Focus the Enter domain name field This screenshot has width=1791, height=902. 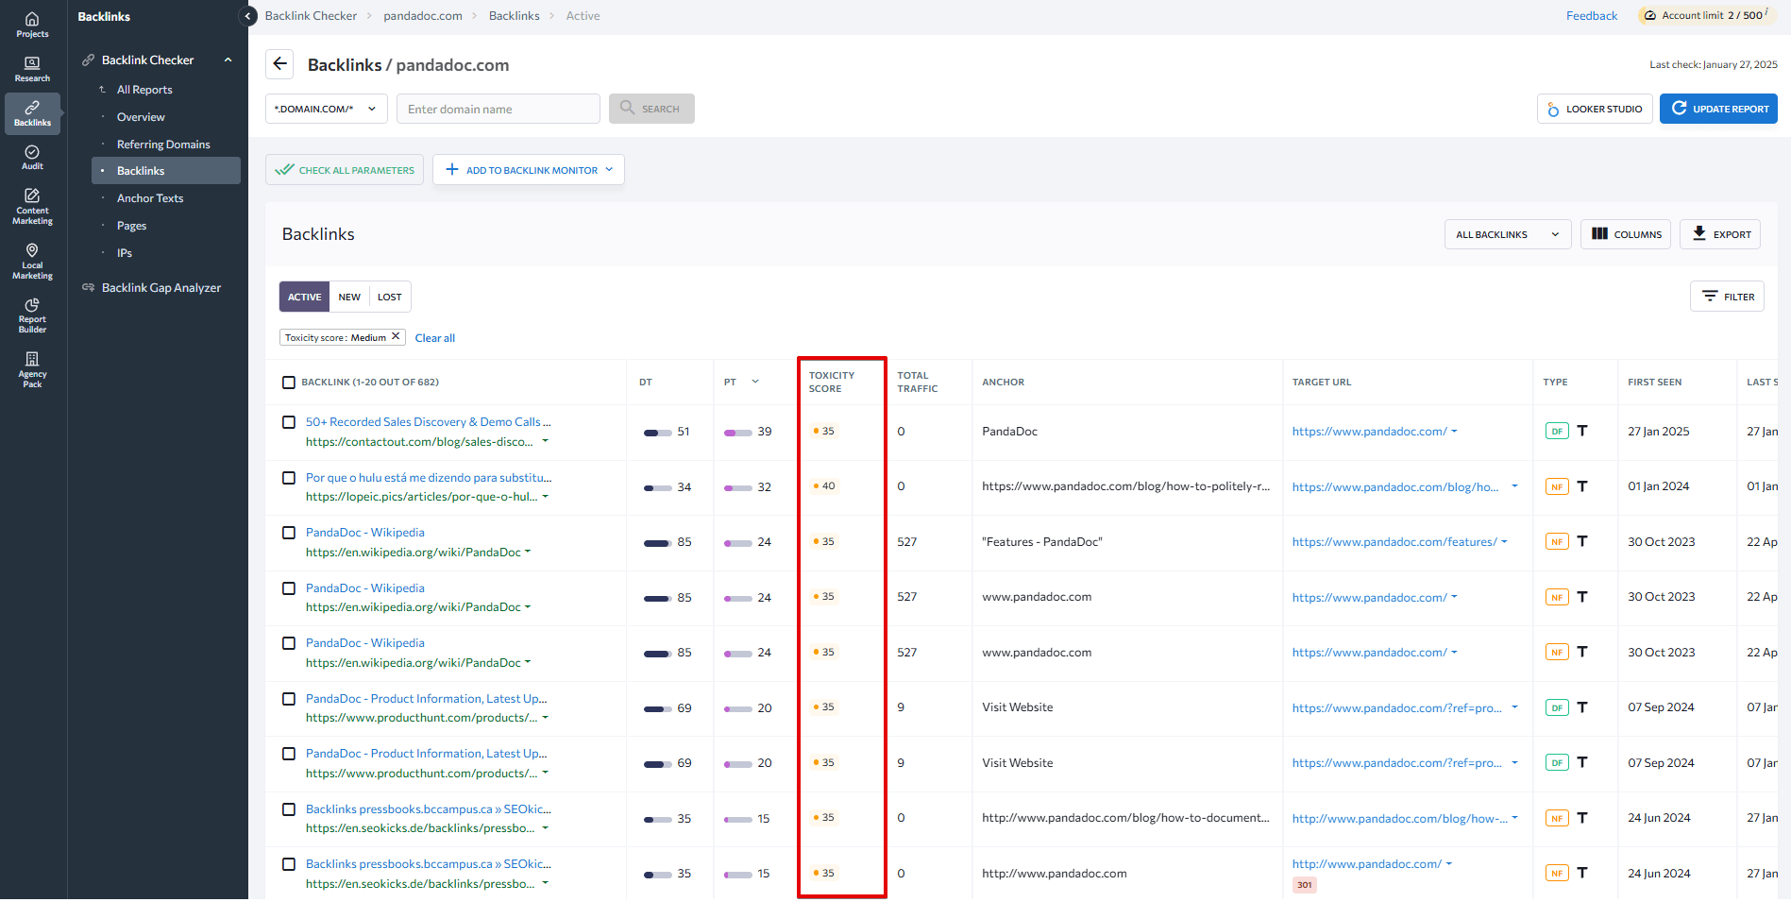pos(498,109)
